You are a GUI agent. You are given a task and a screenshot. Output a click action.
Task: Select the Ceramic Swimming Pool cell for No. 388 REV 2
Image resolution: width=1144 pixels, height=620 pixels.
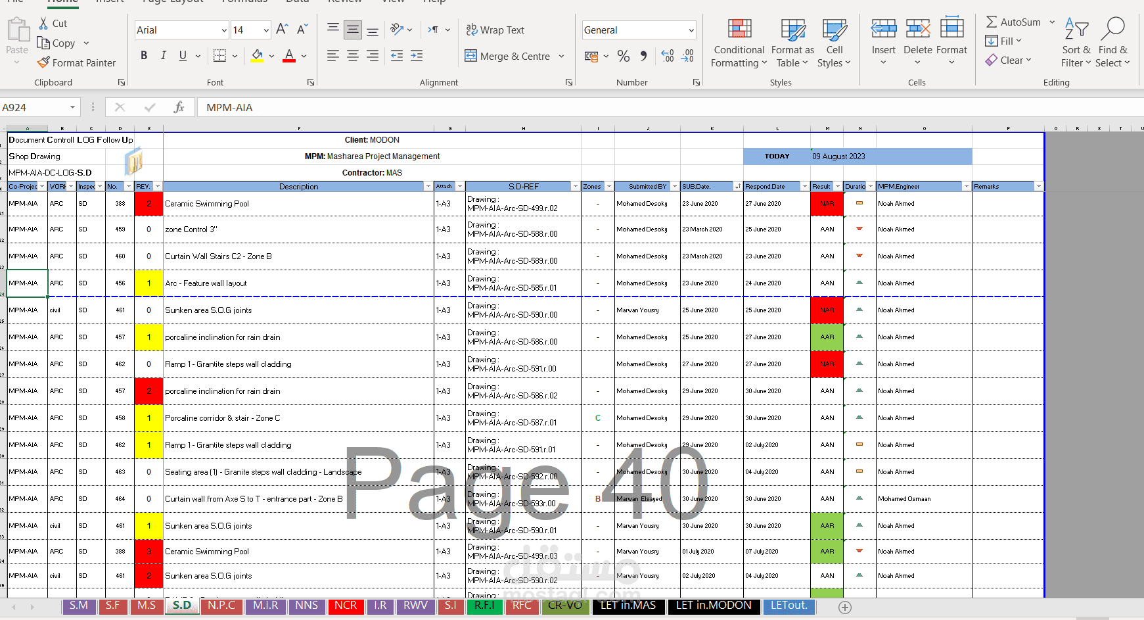tap(298, 204)
